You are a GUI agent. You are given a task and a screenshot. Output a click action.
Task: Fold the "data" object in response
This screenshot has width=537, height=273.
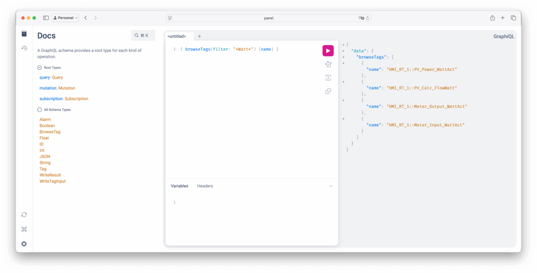[343, 51]
